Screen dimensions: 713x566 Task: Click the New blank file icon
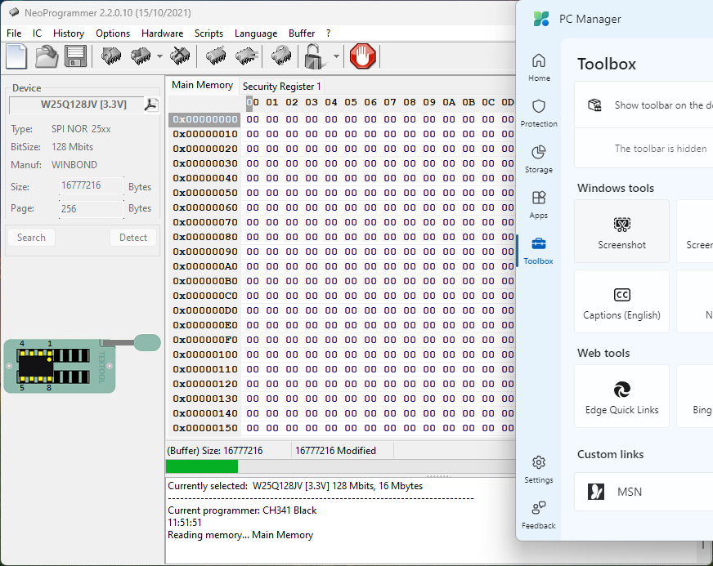[16, 56]
